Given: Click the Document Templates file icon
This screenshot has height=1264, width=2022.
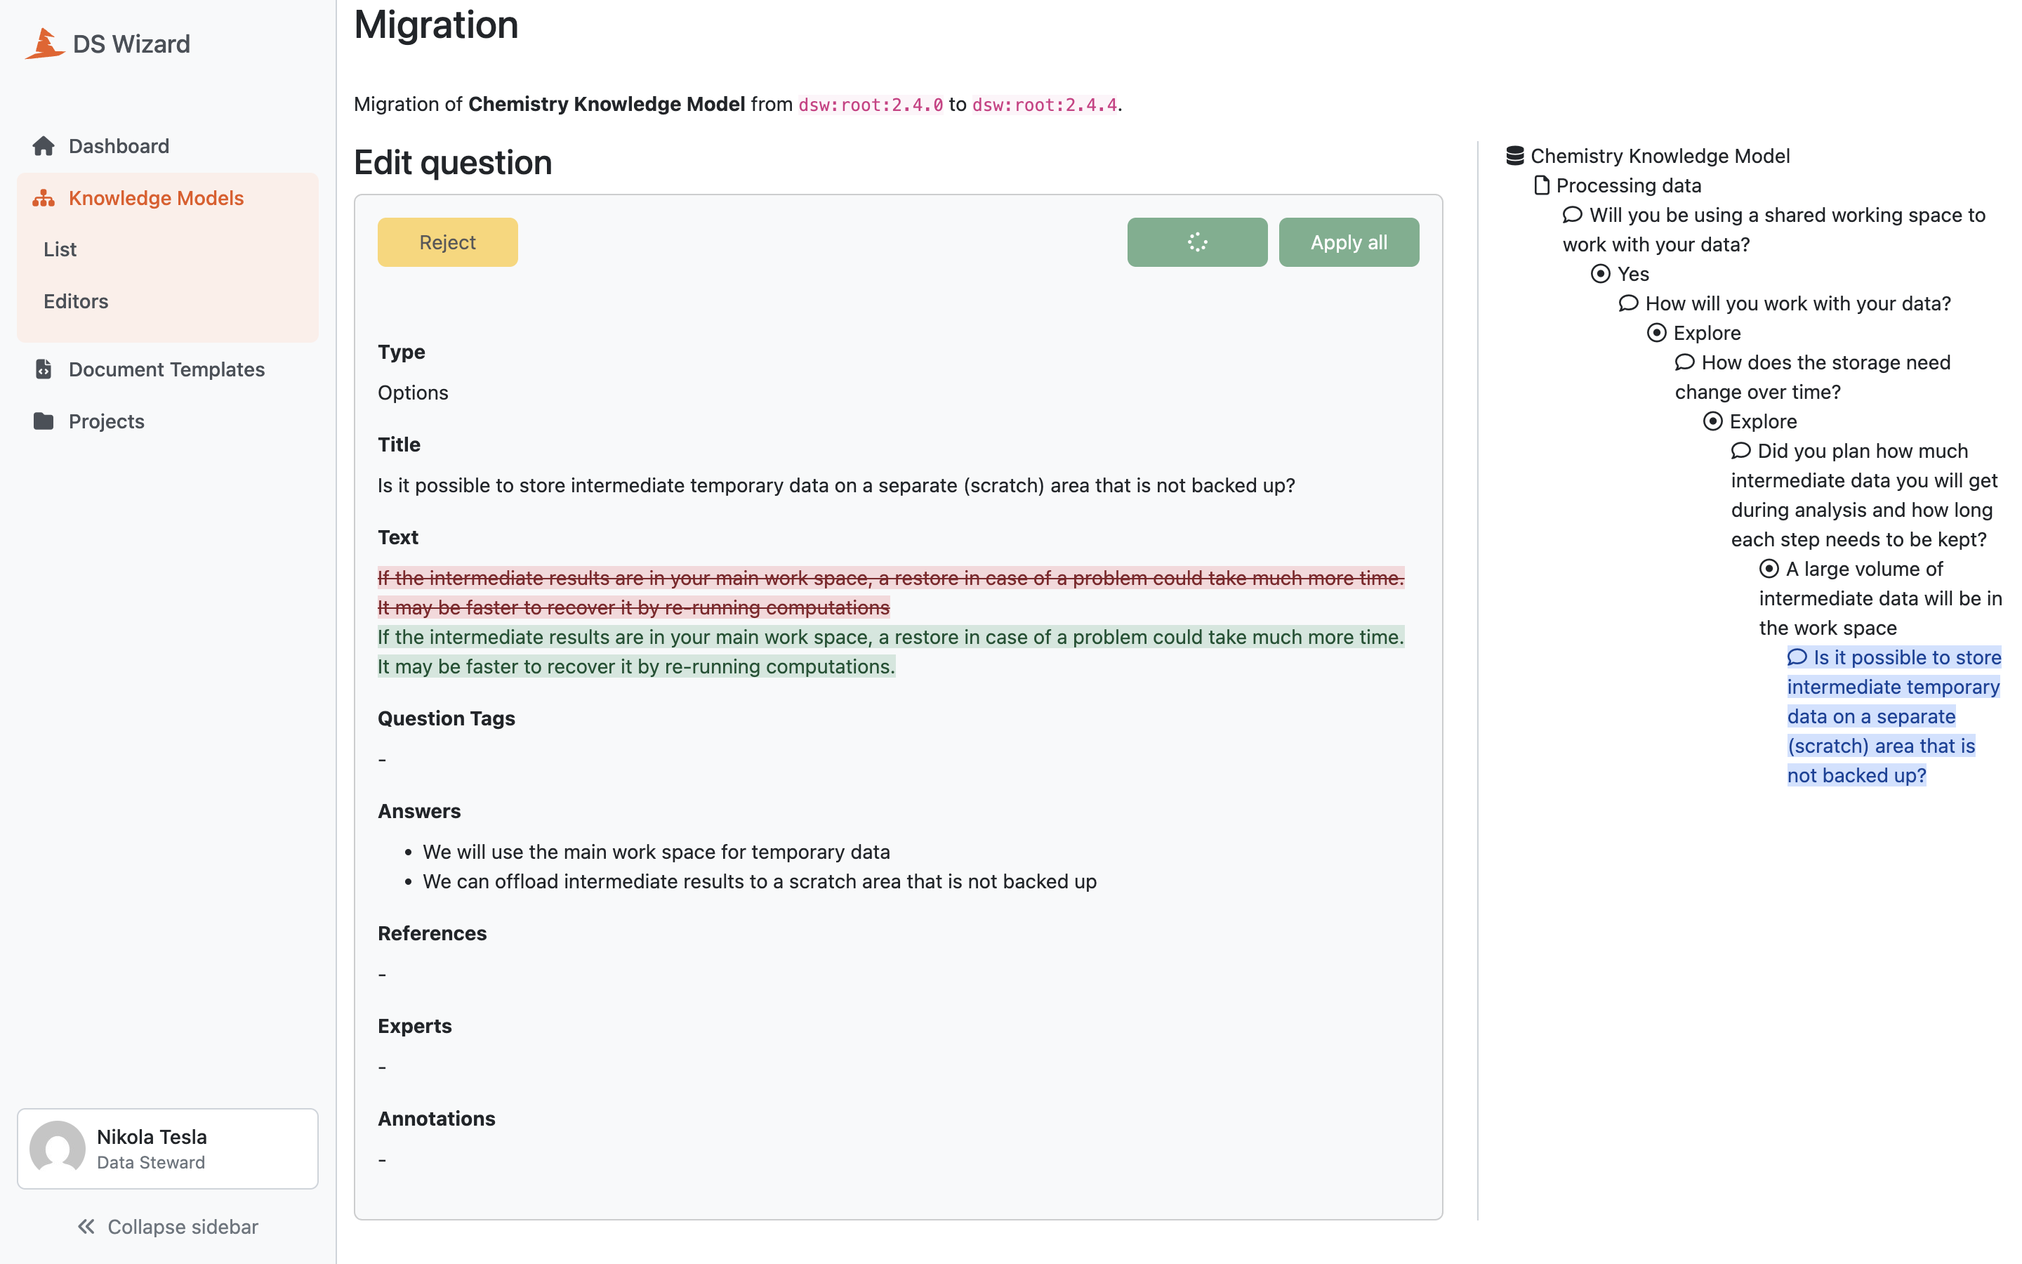Looking at the screenshot, I should (44, 369).
